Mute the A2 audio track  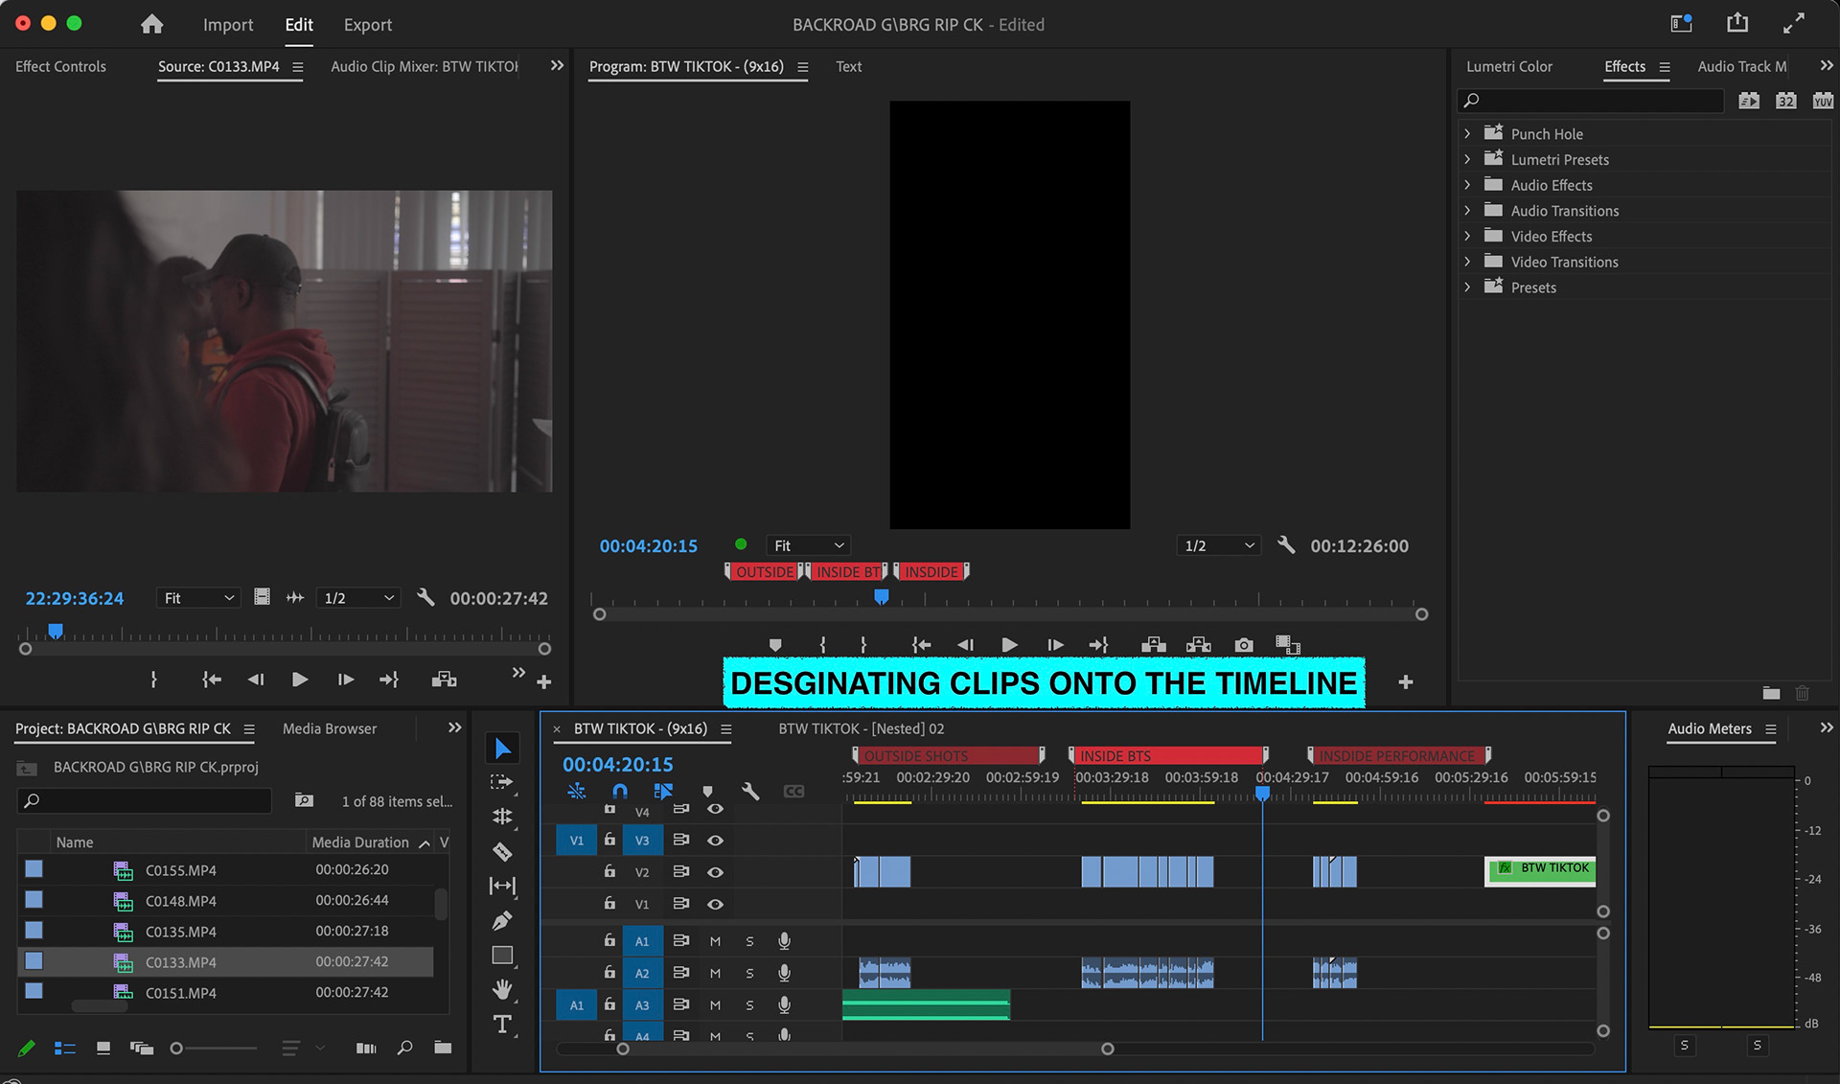[x=715, y=973]
